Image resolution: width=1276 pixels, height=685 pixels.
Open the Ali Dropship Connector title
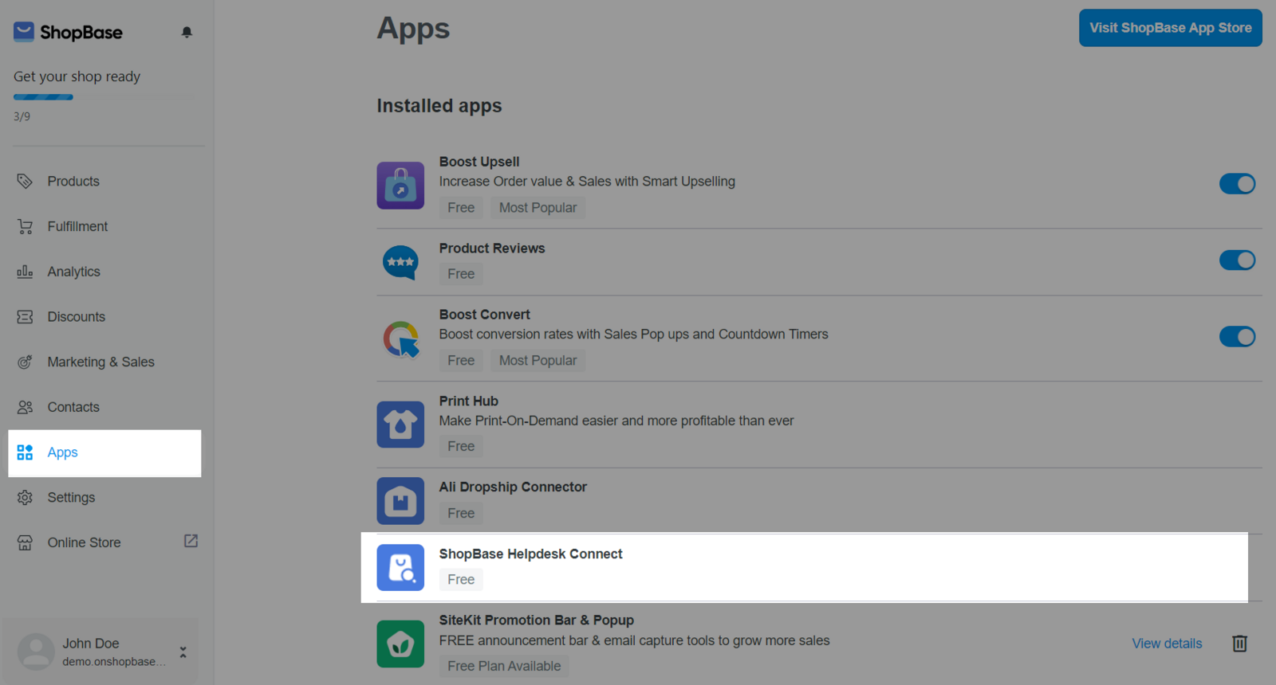513,487
